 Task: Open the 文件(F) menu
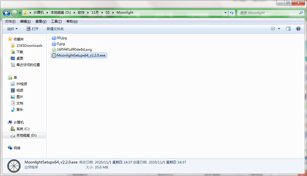10,21
